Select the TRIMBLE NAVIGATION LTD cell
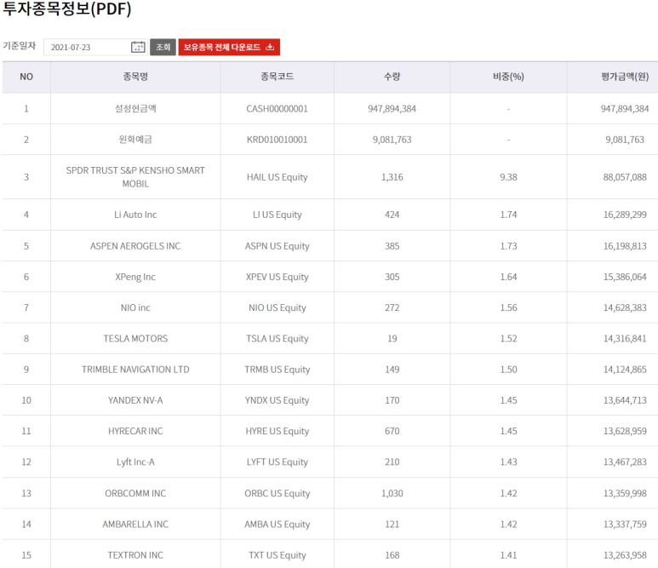Screen dimensions: 658x568 pos(135,370)
